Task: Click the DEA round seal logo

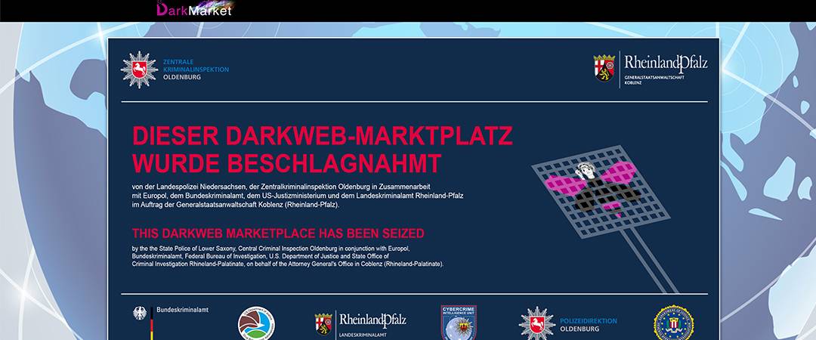Action: pyautogui.click(x=256, y=323)
